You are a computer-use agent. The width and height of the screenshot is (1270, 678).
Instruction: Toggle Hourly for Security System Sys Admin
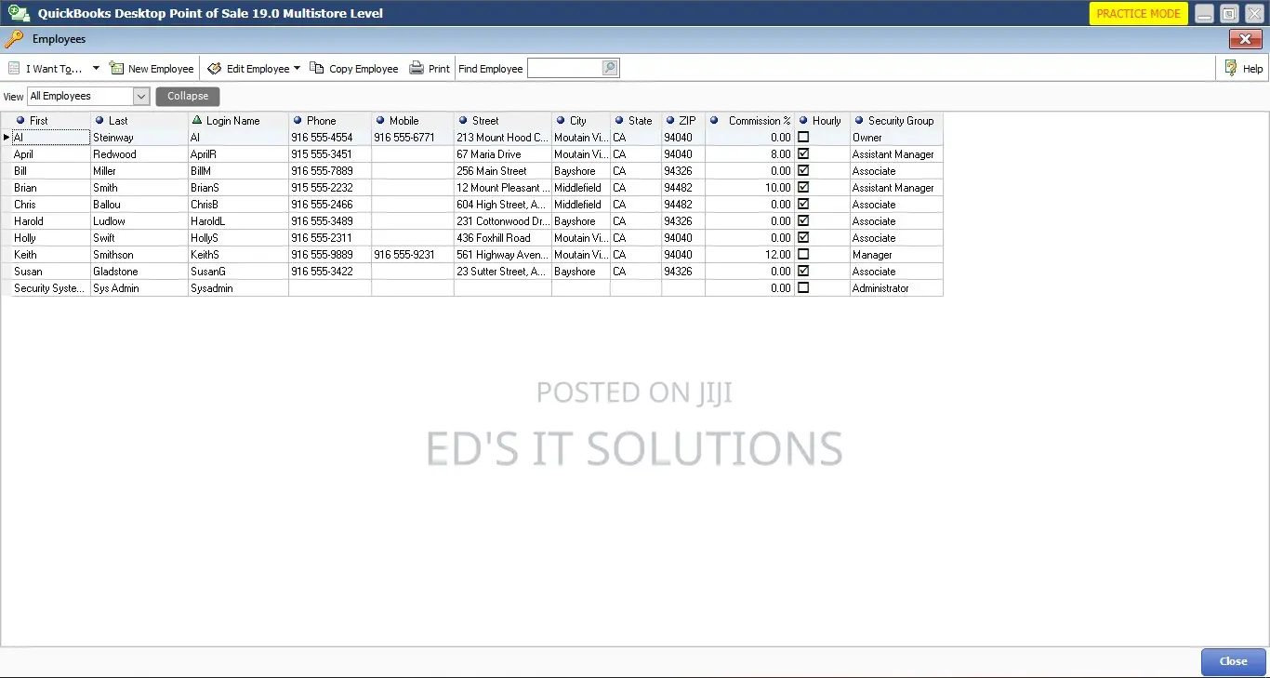[x=803, y=287]
